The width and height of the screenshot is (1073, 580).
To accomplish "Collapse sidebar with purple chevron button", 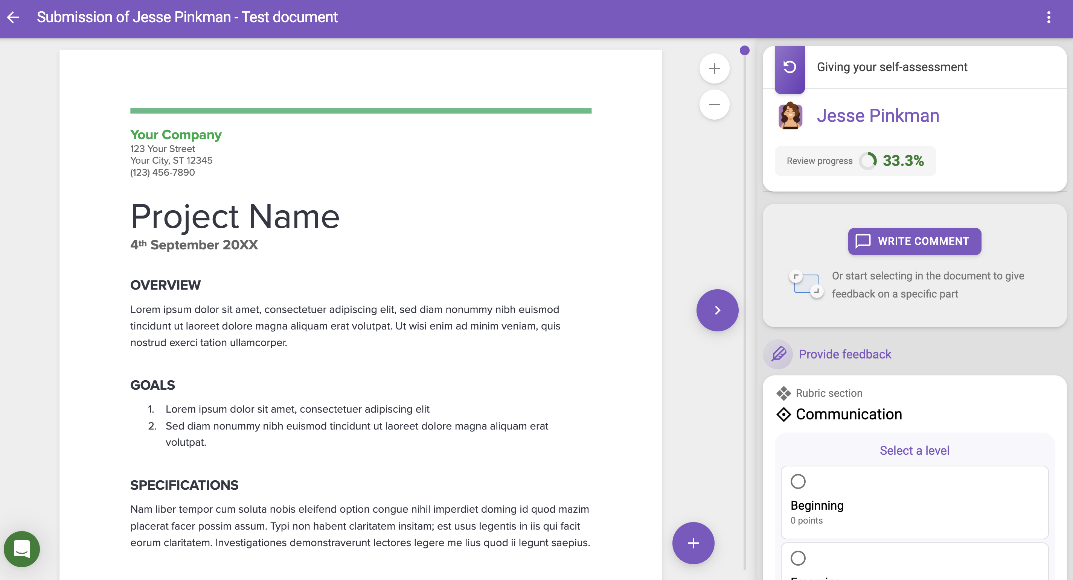I will click(x=717, y=310).
